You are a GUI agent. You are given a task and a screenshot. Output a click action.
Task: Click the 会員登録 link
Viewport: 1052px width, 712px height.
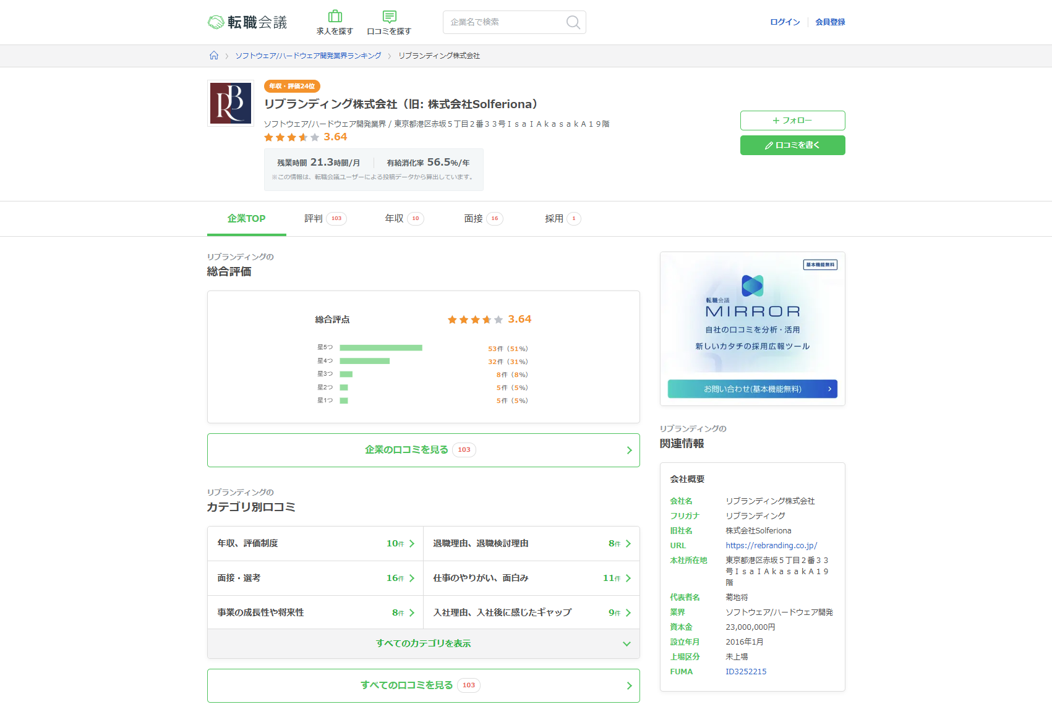point(830,22)
